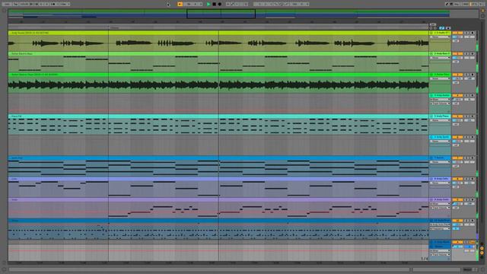487x274 pixels.
Task: Click the Link button in top-left corner
Action: [7, 4]
